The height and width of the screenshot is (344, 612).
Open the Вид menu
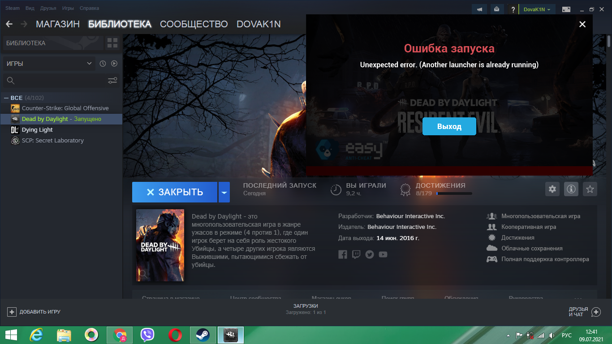pyautogui.click(x=30, y=9)
